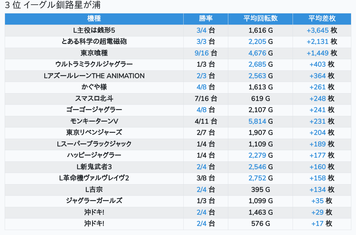Select the ジャグラーガールズ machine name
Viewport: 356px width, 235px height.
94,201
